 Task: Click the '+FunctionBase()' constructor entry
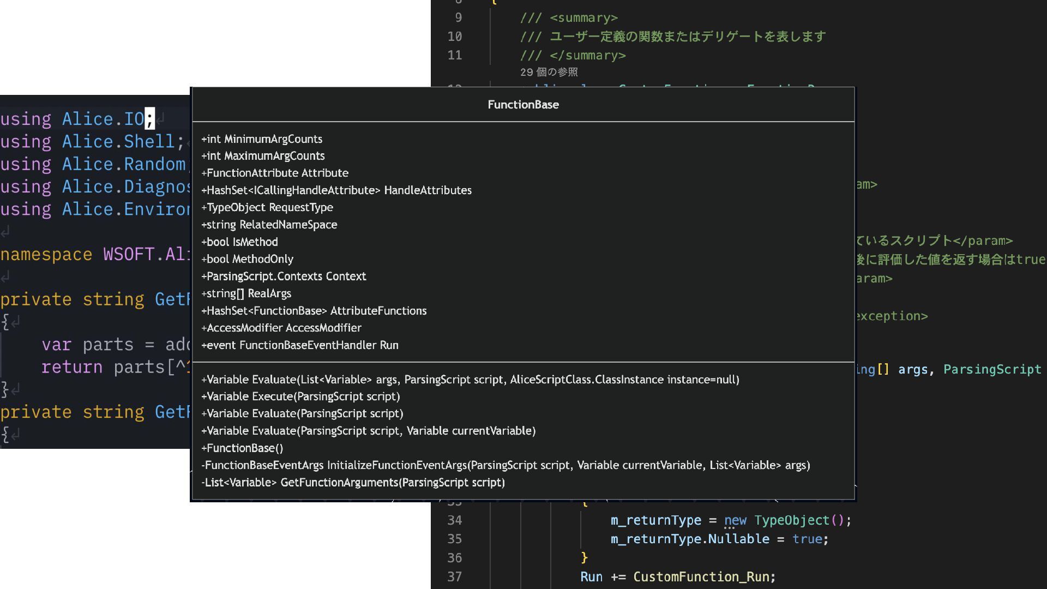[x=242, y=448]
